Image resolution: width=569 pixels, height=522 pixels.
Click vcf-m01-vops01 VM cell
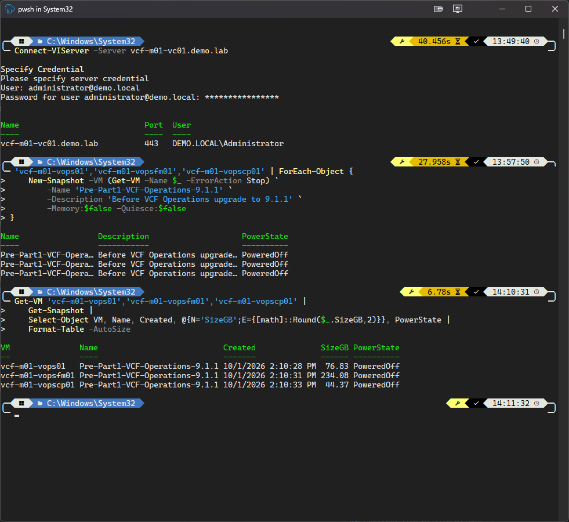[33, 367]
